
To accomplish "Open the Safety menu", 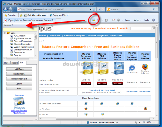I will 137,20.
